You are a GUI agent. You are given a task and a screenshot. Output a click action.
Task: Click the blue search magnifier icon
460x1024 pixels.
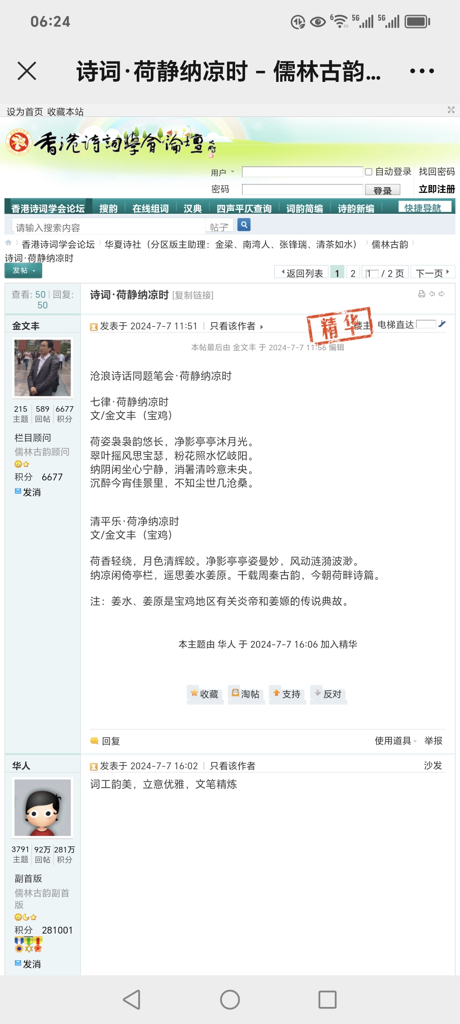click(244, 224)
